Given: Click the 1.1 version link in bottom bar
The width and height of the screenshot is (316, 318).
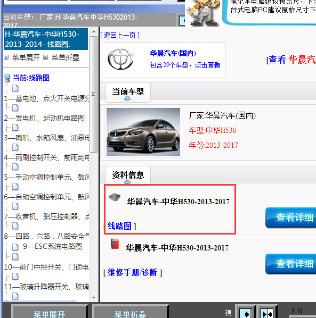Looking at the screenshot, I should coord(296,311).
